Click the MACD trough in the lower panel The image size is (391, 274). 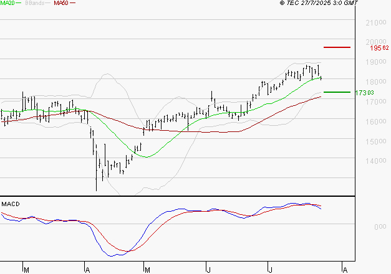click(x=112, y=255)
